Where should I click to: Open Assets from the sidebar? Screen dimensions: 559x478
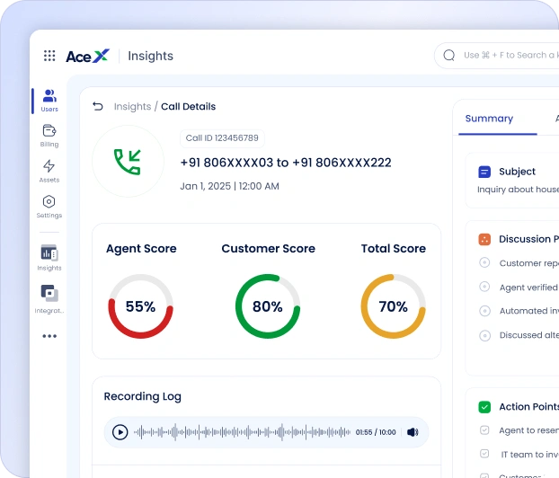pyautogui.click(x=49, y=171)
